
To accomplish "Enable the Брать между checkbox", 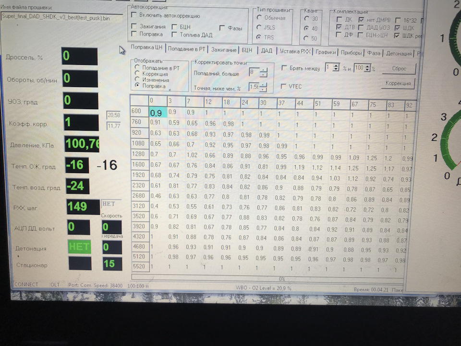I will 284,68.
